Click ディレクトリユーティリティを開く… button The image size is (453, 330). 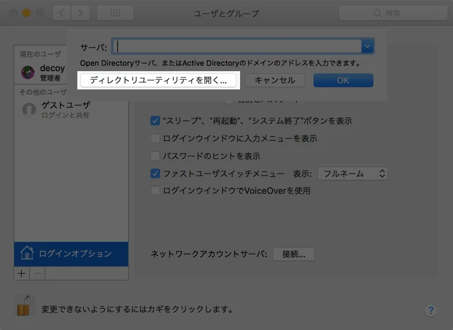click(158, 80)
